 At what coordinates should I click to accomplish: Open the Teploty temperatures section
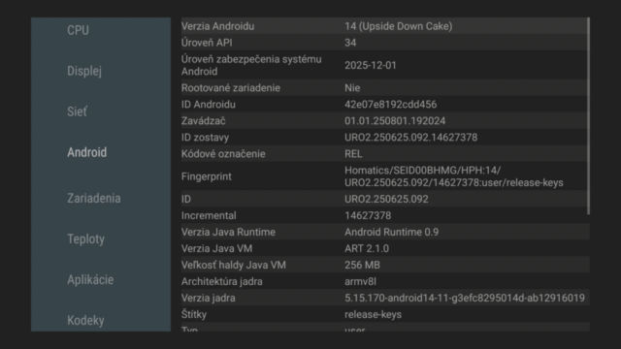click(86, 239)
